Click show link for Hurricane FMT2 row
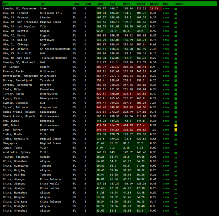 (166, 13)
